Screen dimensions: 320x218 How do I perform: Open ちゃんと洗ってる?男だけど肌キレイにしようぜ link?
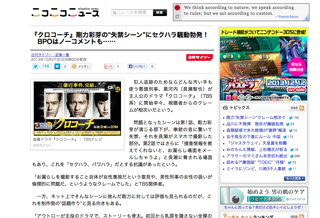pos(264,207)
